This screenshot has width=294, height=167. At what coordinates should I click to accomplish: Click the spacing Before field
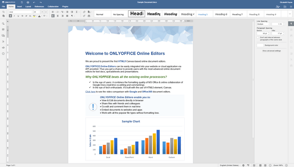pos(263,34)
